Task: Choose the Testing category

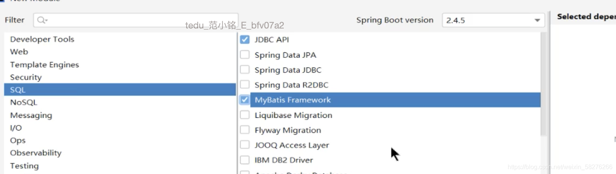Action: click(120, 166)
